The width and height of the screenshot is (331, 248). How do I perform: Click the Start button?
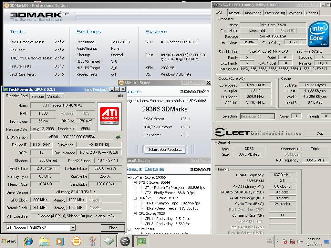(x=9, y=241)
